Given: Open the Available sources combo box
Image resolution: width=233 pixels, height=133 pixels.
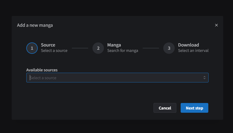Looking at the screenshot, I should pyautogui.click(x=117, y=78).
